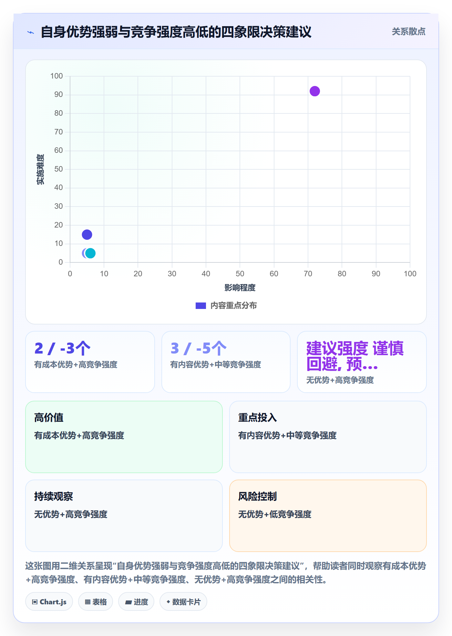Click the description paragraph starting 这张图用二维关系呈现
The height and width of the screenshot is (636, 452).
click(226, 573)
